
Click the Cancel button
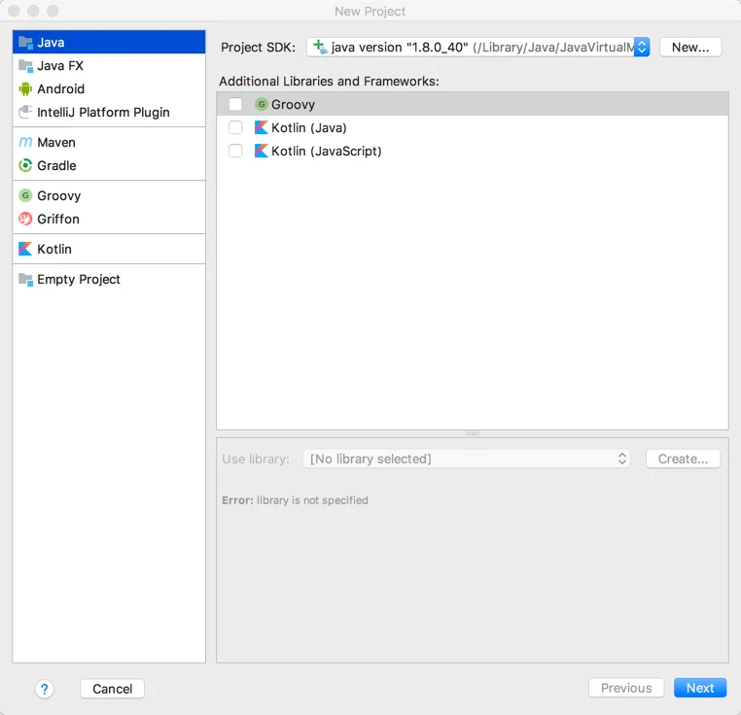pos(113,689)
